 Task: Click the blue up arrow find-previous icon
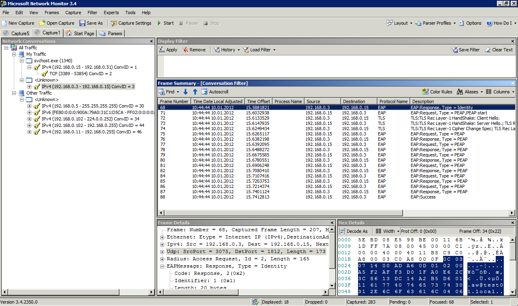pos(195,92)
